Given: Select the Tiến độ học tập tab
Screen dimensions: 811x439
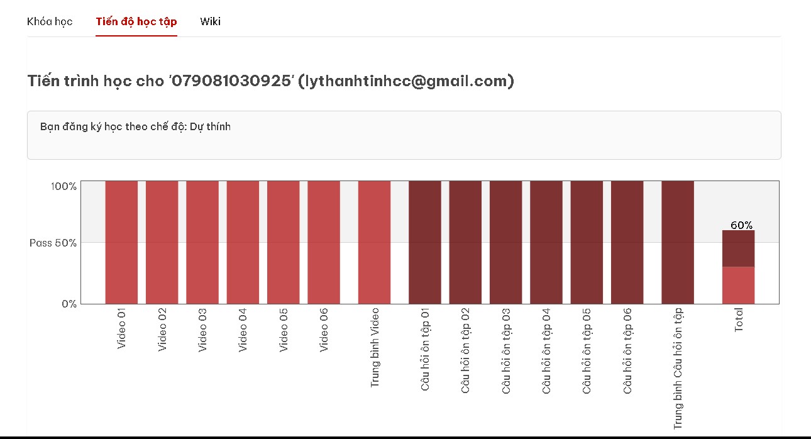Looking at the screenshot, I should pos(136,21).
